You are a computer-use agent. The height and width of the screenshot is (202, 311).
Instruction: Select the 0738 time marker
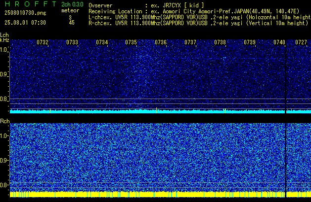pyautogui.click(x=220, y=42)
